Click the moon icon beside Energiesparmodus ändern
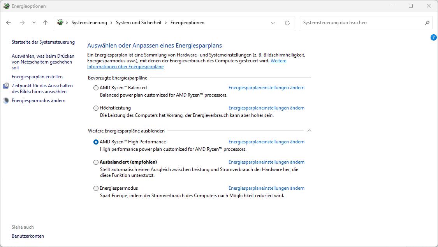The width and height of the screenshot is (438, 247). (x=6, y=101)
